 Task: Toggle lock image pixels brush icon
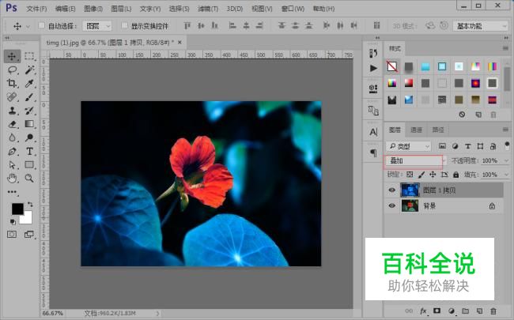tap(421, 175)
